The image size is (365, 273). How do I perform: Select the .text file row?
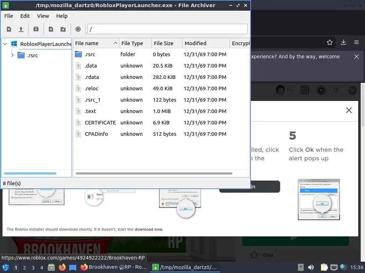(x=161, y=111)
